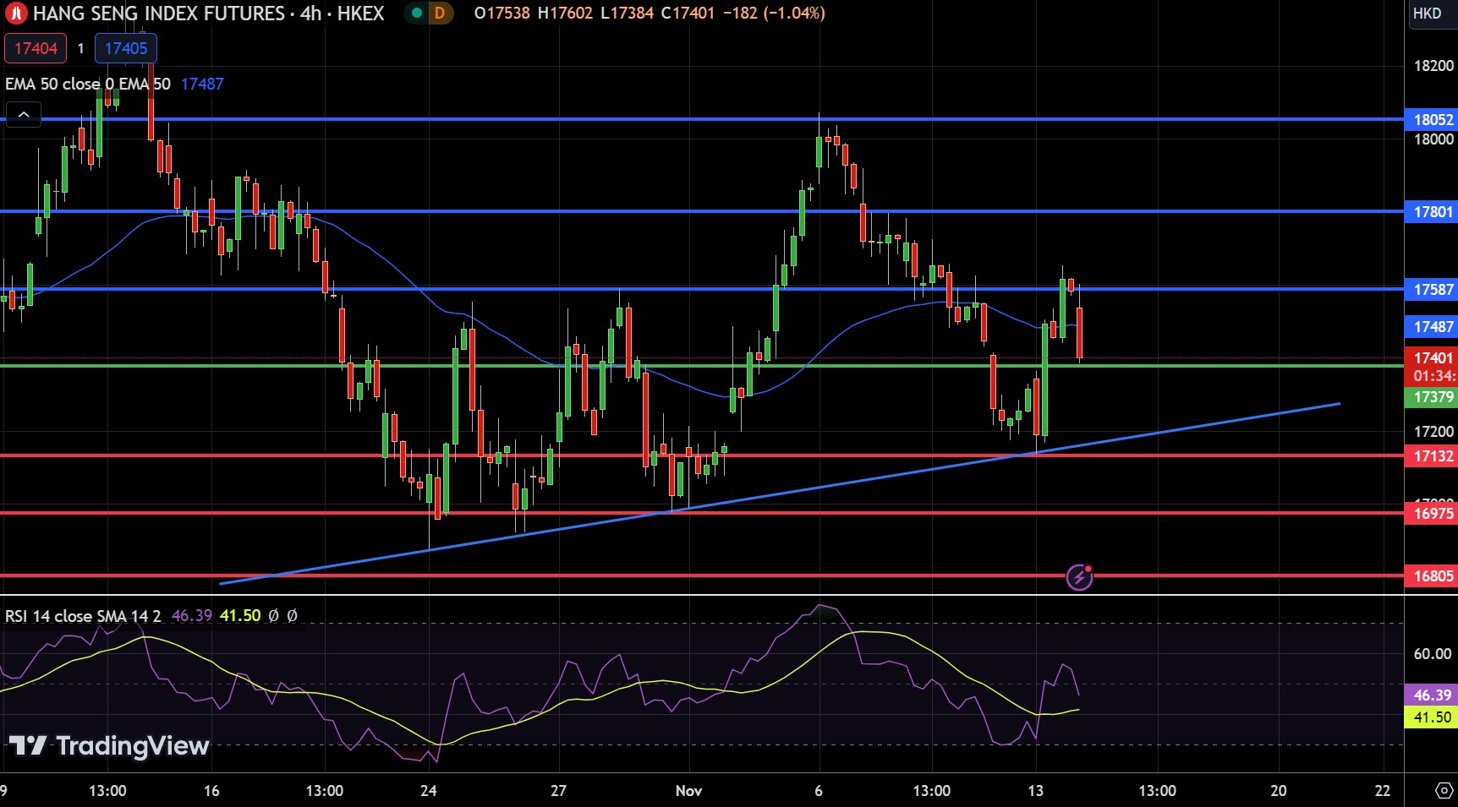Click the red 17132 support price label
Screen dimensions: 1458x807
[x=1432, y=455]
